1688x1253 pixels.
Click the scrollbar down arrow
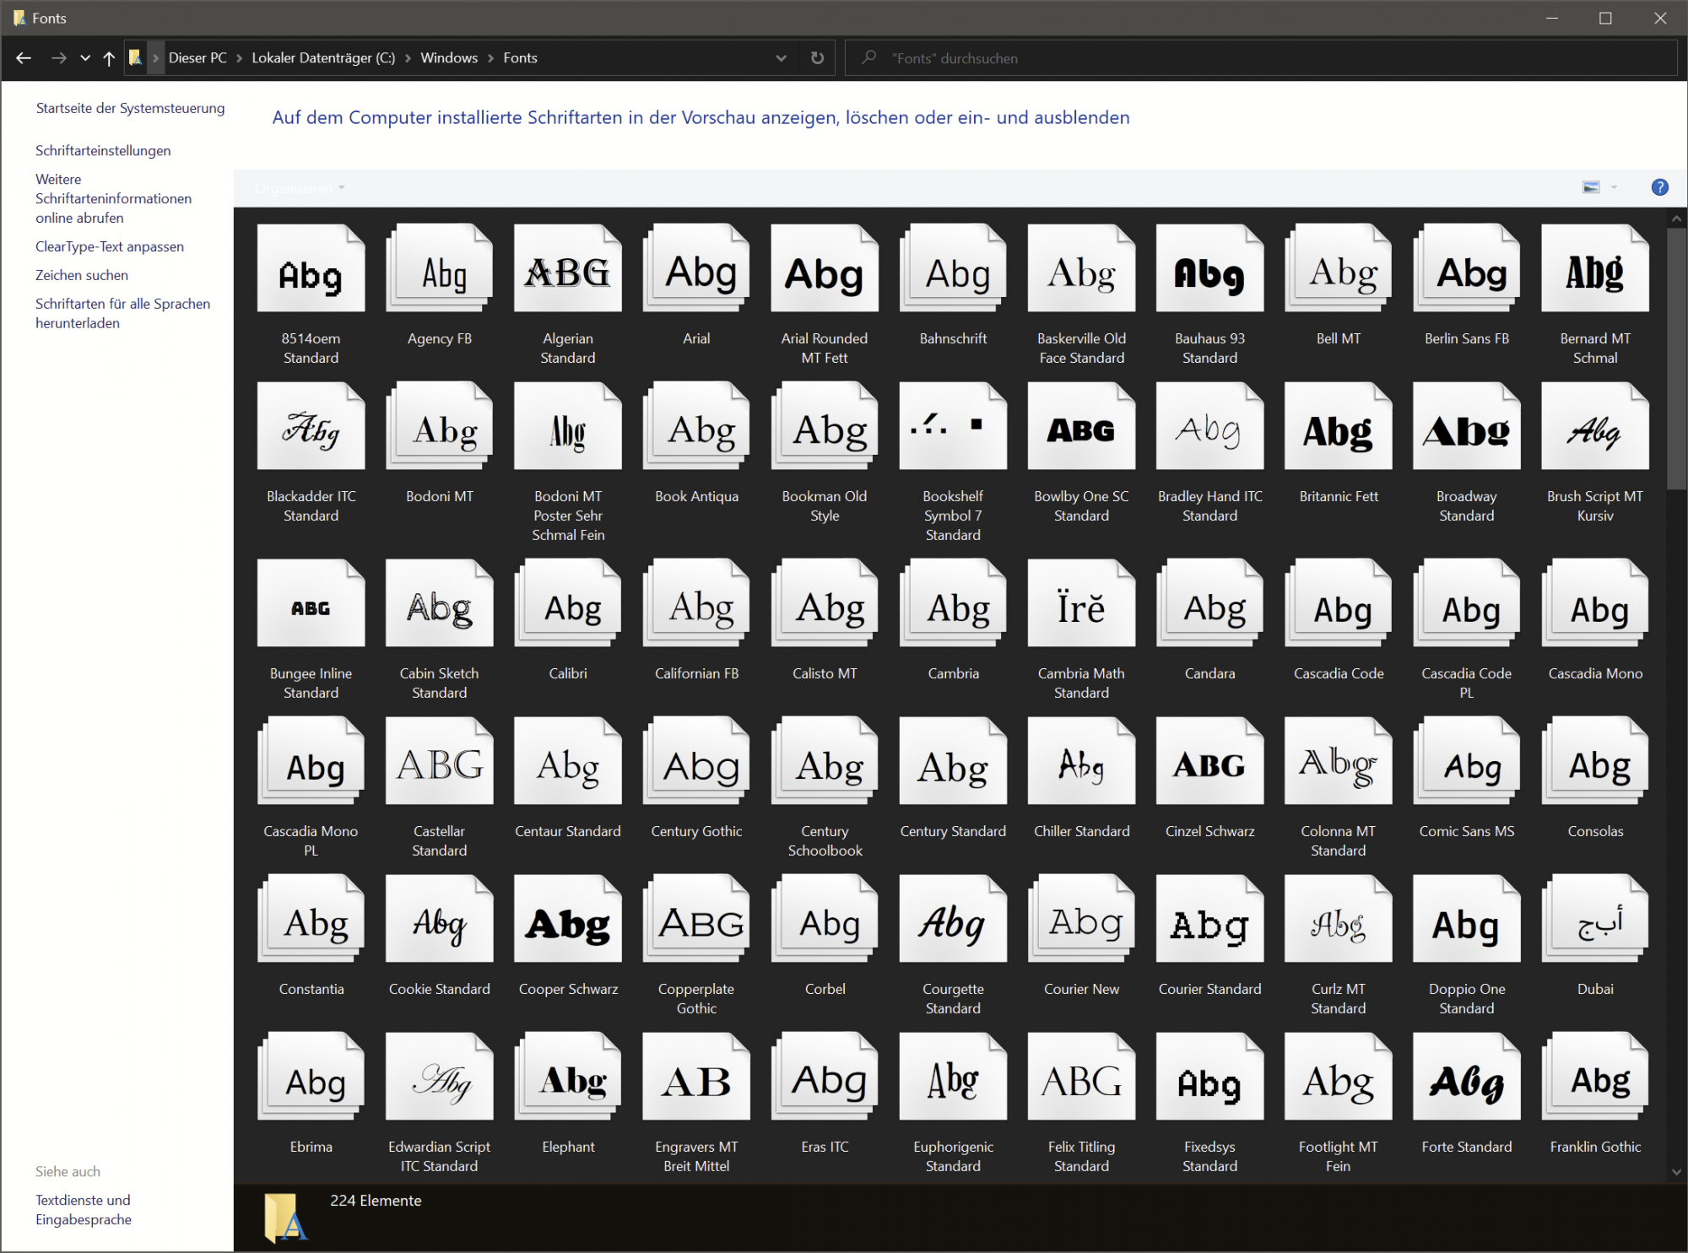click(x=1676, y=1171)
